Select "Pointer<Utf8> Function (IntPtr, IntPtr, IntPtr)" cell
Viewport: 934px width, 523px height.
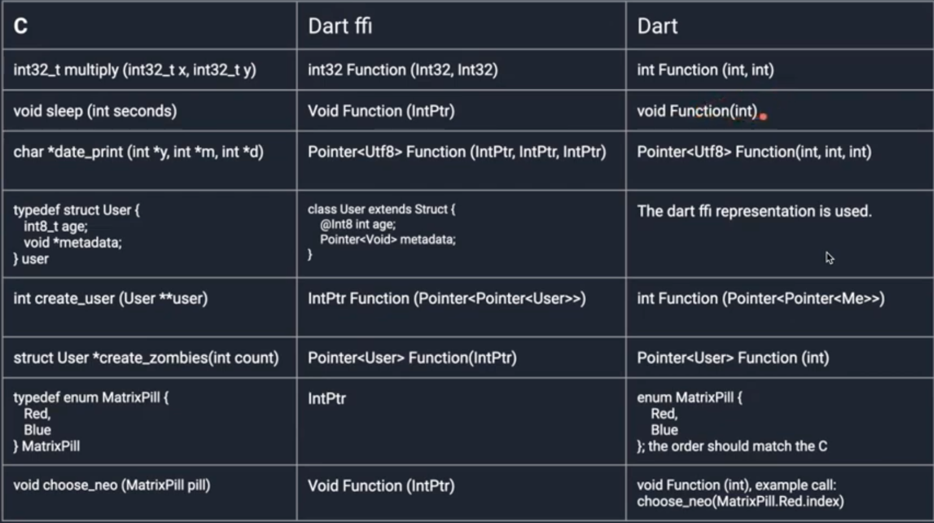456,152
